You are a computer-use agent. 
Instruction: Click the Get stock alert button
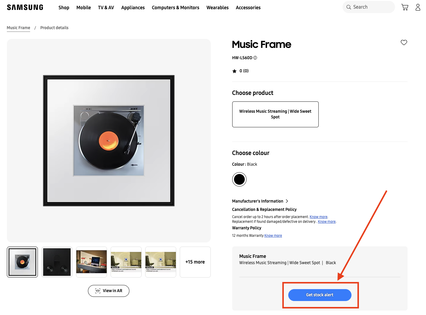point(320,295)
